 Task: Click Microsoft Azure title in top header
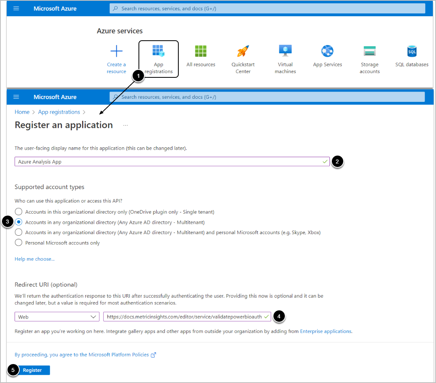pyautogui.click(x=55, y=8)
